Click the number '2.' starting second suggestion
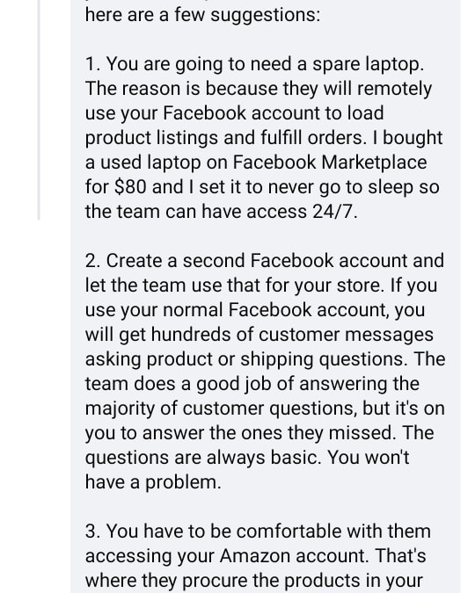The height and width of the screenshot is (593, 475). pos(93,261)
